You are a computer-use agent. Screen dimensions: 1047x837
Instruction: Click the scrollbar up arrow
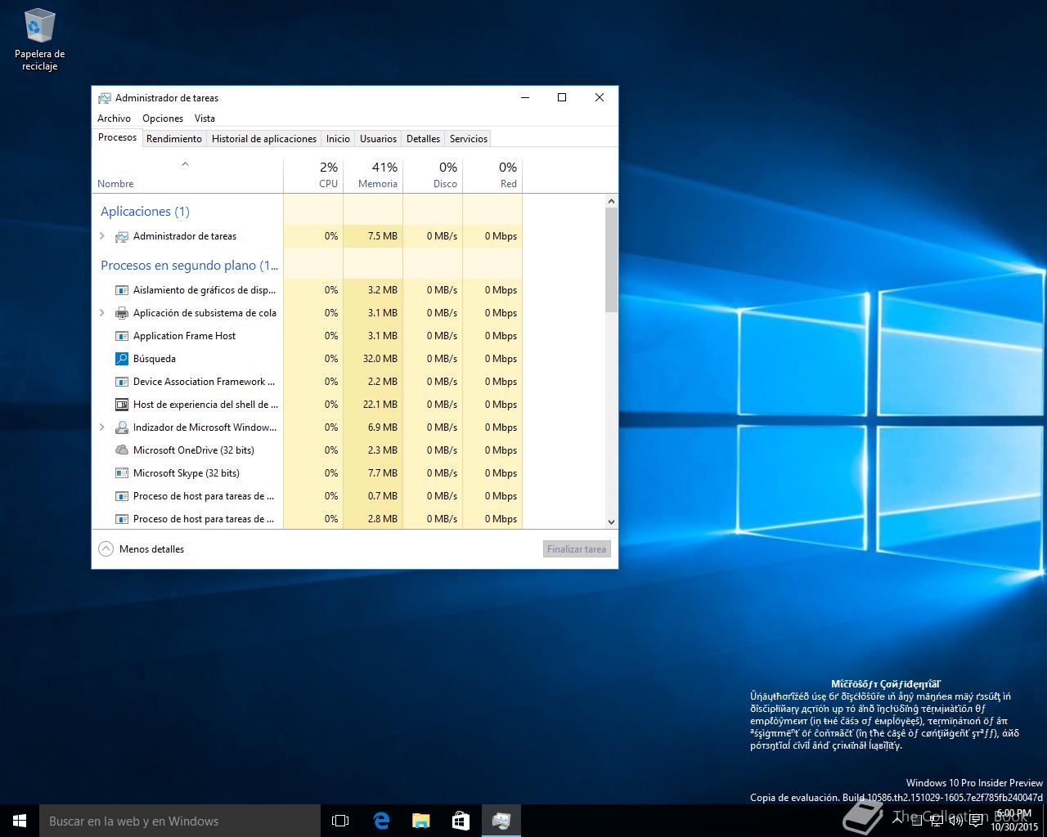tap(611, 201)
